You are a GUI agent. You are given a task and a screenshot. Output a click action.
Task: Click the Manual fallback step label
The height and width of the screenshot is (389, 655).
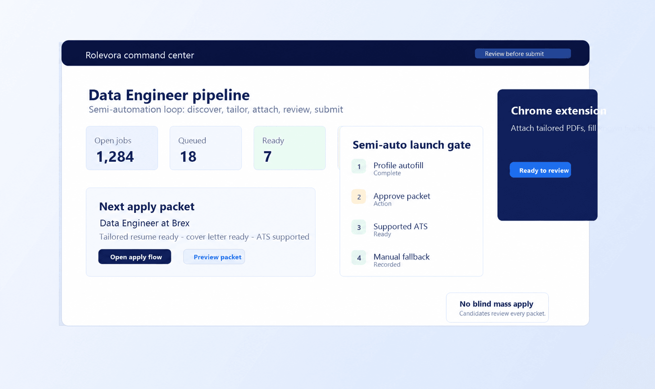[x=401, y=257]
